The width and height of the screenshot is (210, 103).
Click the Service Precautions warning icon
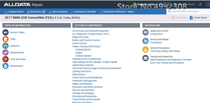[x=145, y=49]
